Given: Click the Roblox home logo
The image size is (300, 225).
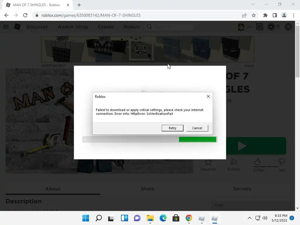Looking at the screenshot, I should (17, 27).
